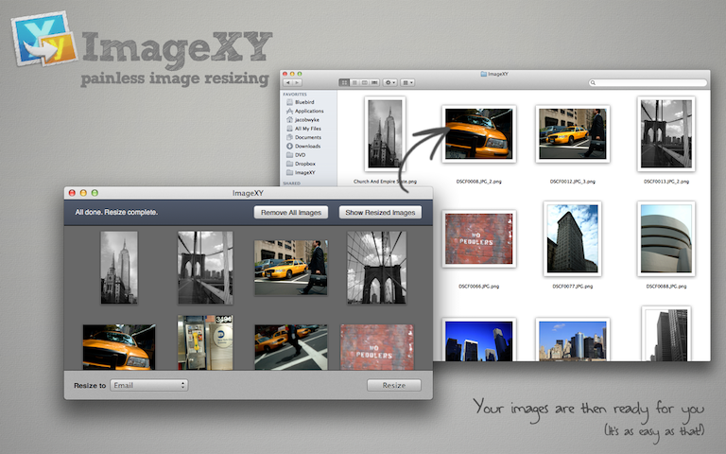Switch Finder to list view

tap(354, 82)
